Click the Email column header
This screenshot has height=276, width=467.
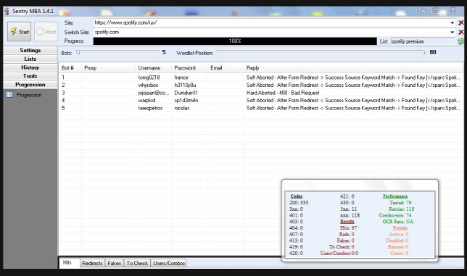pyautogui.click(x=226, y=68)
